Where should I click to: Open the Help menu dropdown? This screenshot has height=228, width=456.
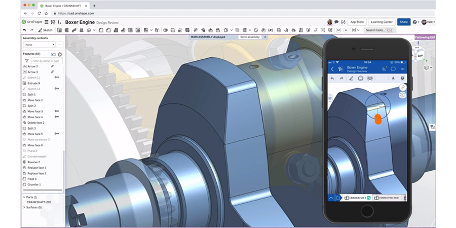416,22
